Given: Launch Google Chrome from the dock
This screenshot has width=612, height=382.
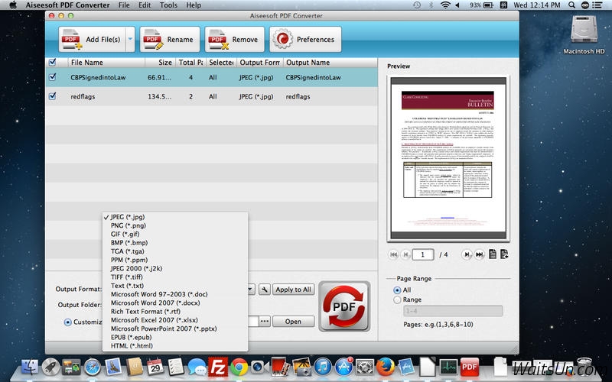Looking at the screenshot, I should [x=239, y=367].
